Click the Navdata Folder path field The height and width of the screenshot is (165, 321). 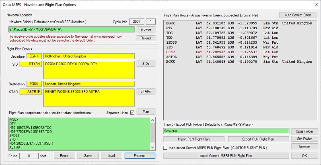[72, 30]
